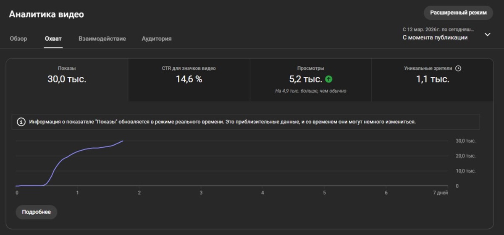The width and height of the screenshot is (504, 235).
Task: Click the real-time information notice text
Action: (x=223, y=122)
